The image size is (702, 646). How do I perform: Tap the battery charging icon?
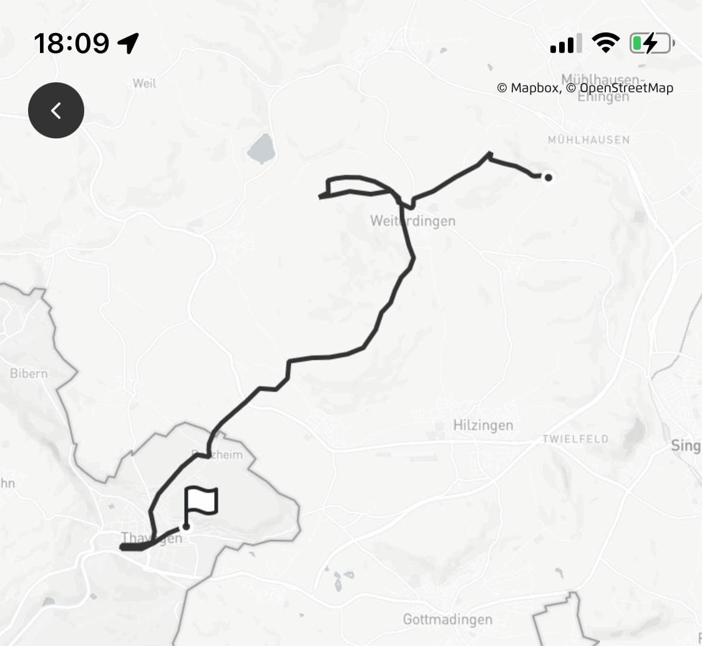coord(652,44)
